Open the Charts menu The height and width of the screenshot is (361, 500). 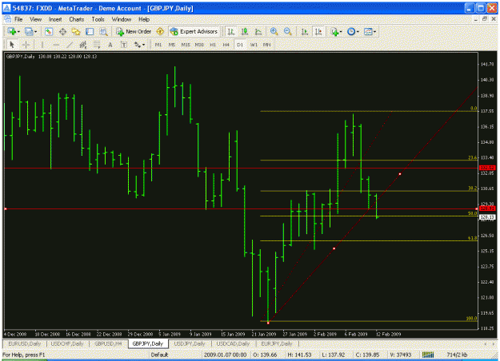pyautogui.click(x=77, y=19)
